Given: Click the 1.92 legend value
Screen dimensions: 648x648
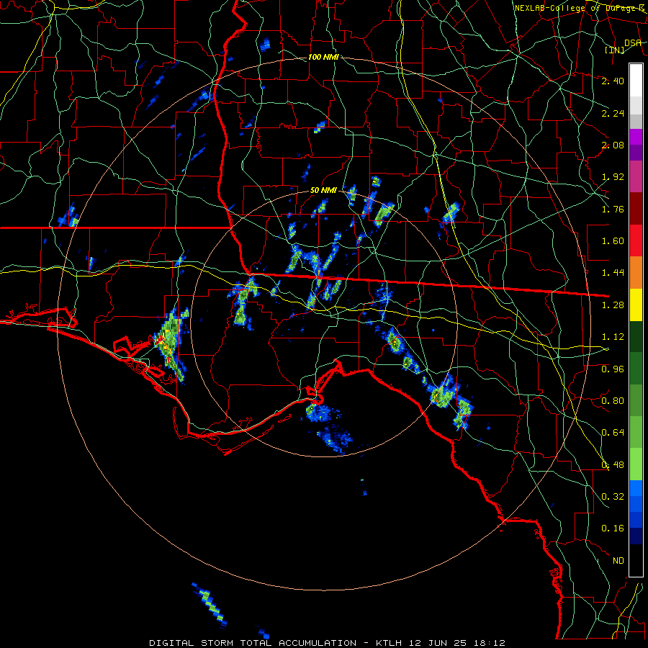Looking at the screenshot, I should (x=613, y=177).
